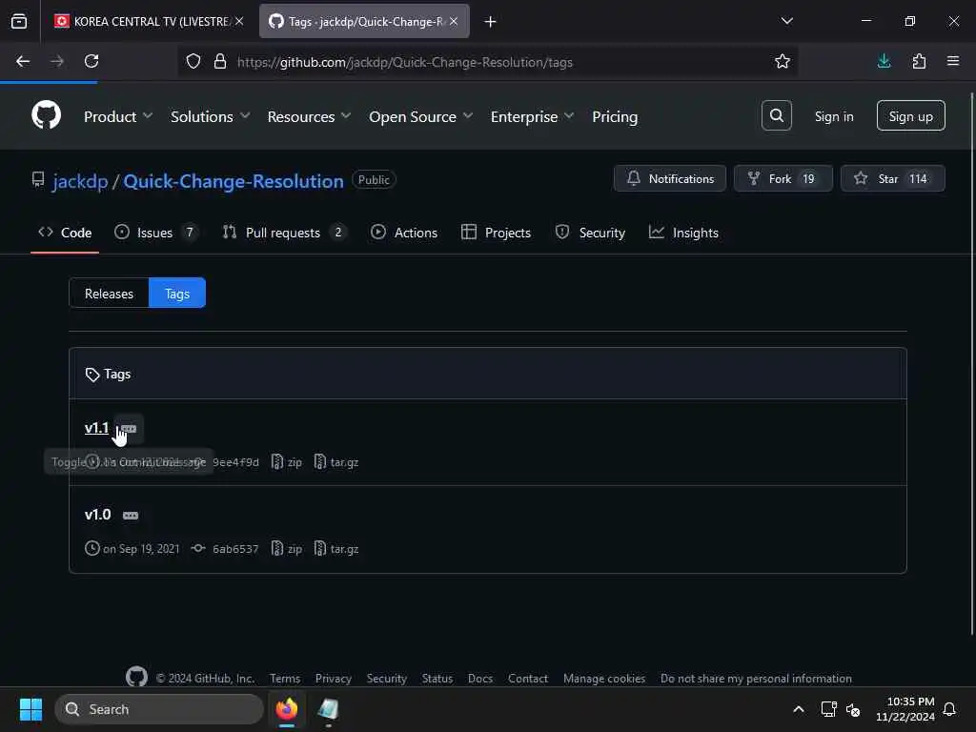Switch to the Releases view
976x732 pixels.
tap(109, 294)
